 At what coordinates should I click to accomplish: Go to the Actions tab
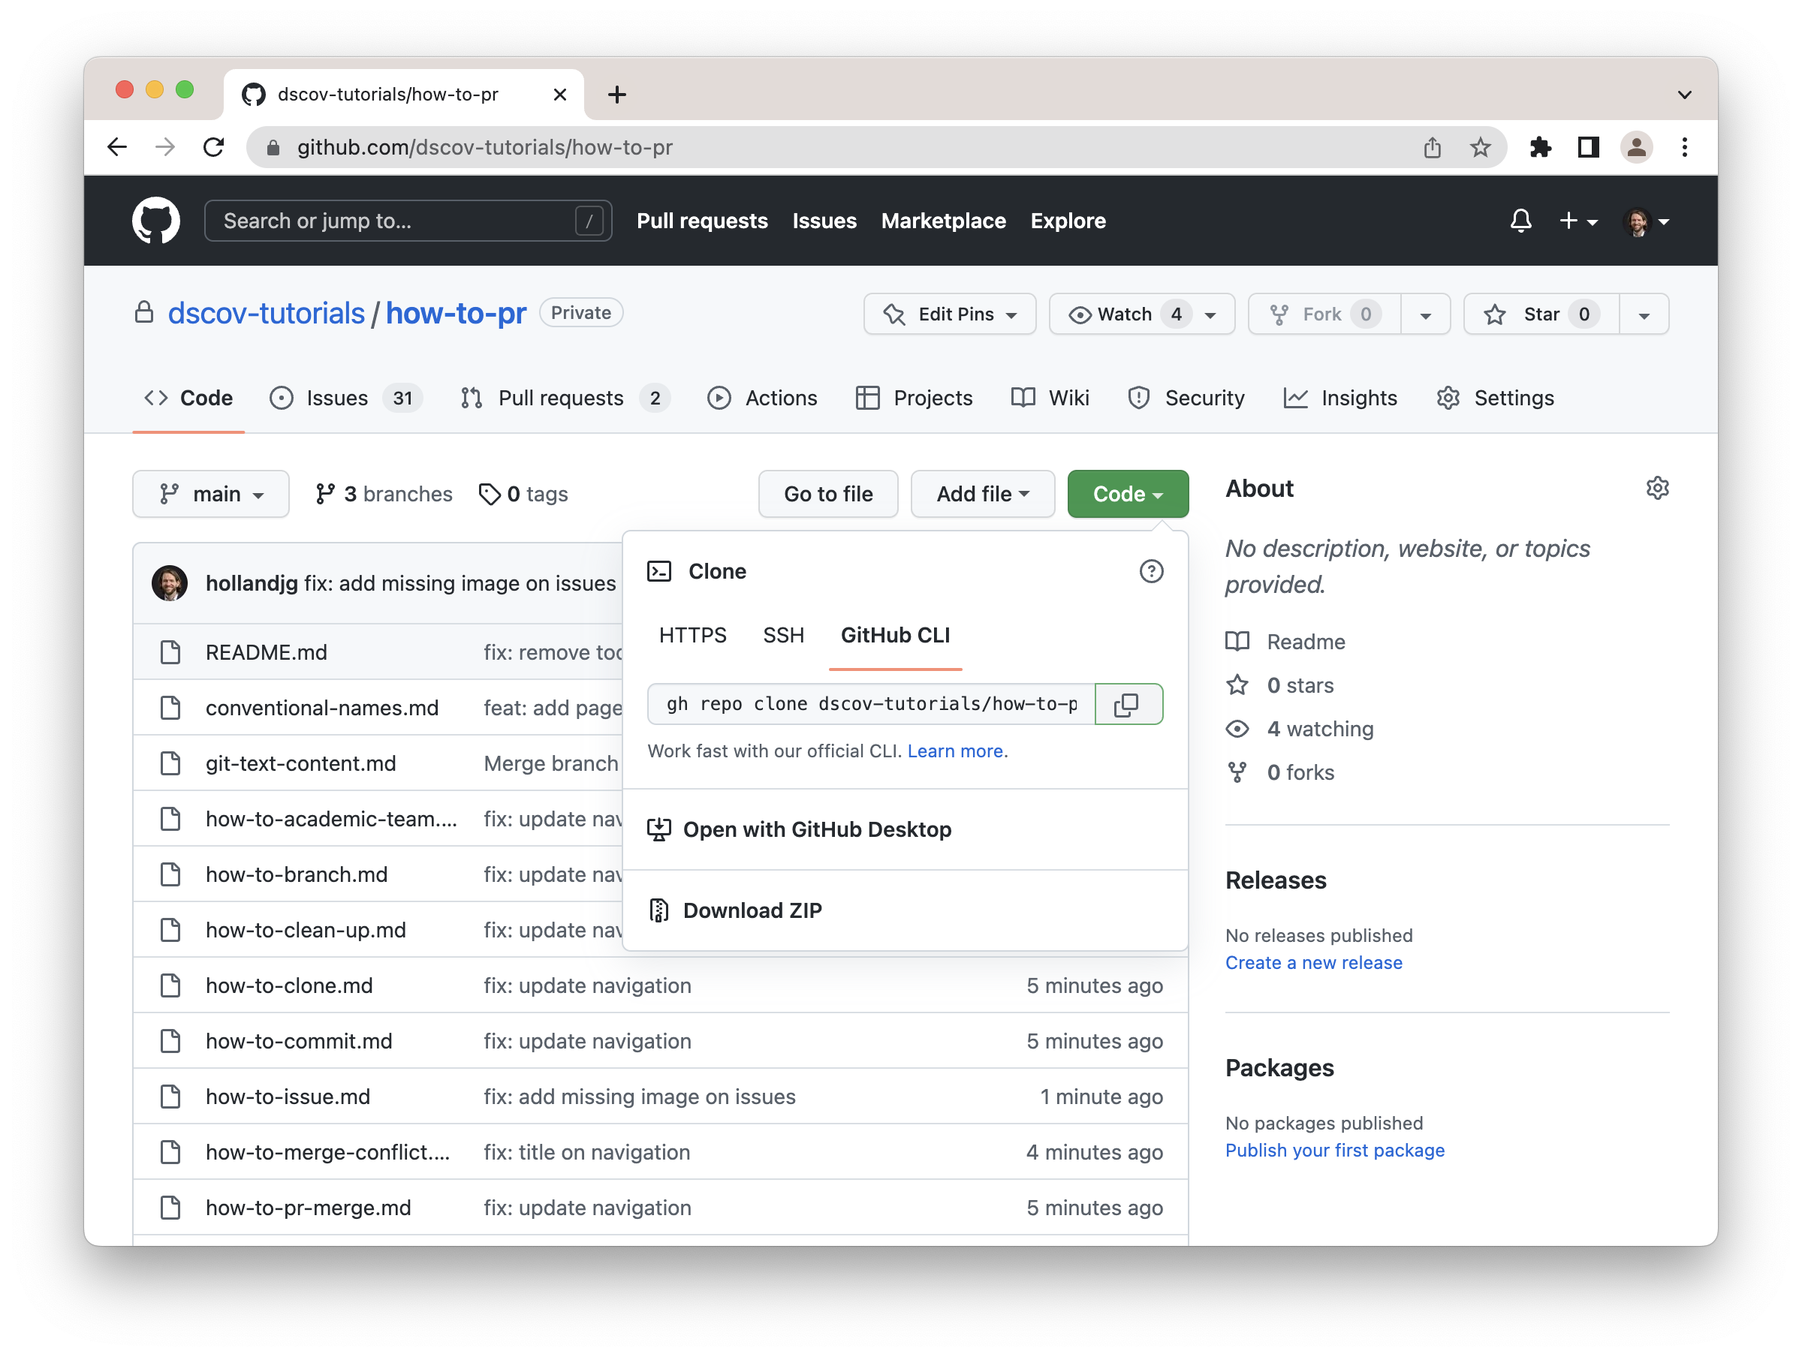761,399
